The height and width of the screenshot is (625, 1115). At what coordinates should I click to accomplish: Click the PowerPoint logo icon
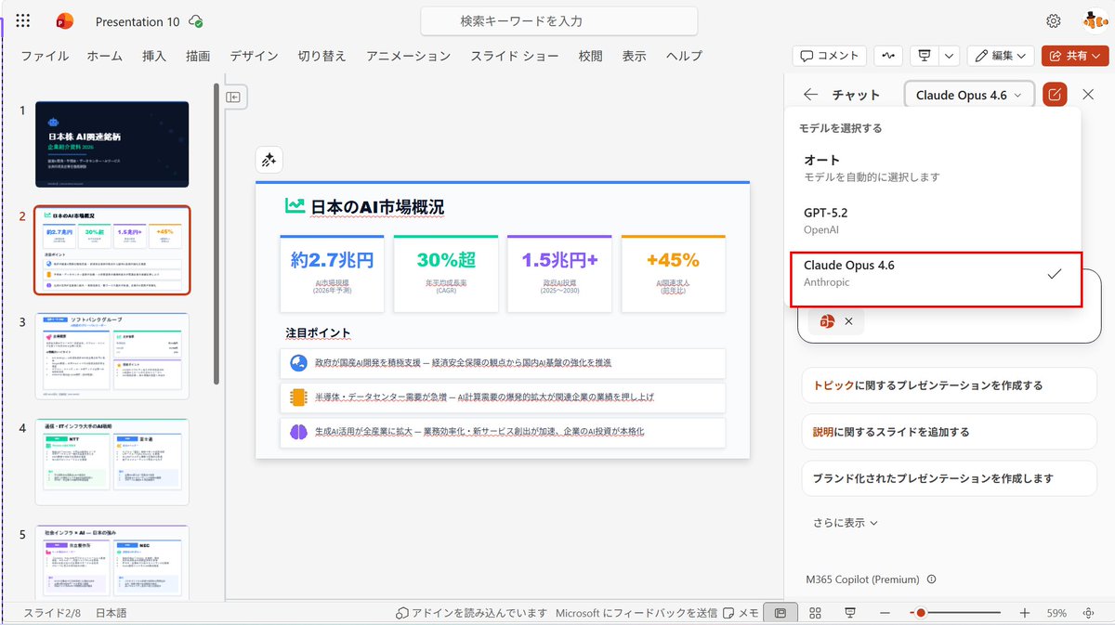tap(65, 20)
